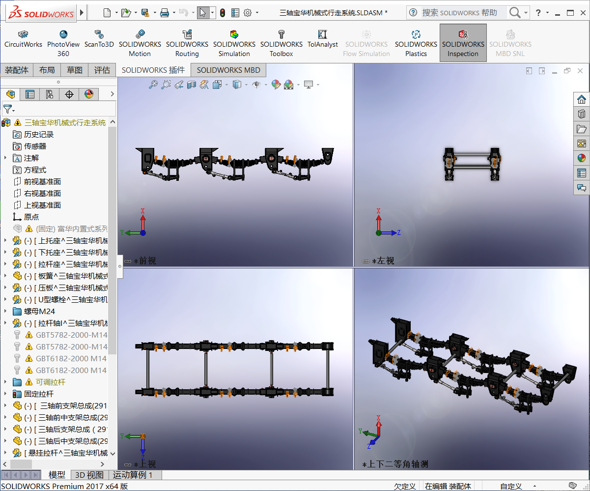Click the tree filter funnel icon
The width and height of the screenshot is (590, 491).
click(x=7, y=109)
